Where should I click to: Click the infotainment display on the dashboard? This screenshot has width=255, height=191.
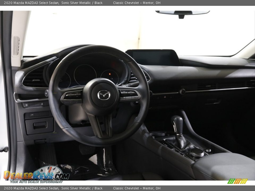[x=153, y=58]
